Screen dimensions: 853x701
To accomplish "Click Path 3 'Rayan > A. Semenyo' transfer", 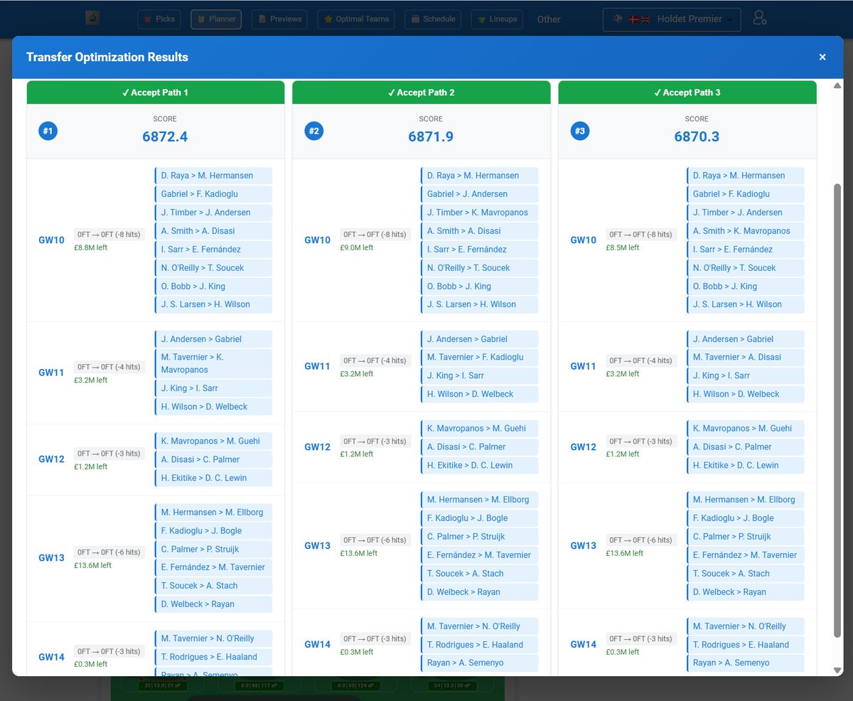I will point(746,663).
